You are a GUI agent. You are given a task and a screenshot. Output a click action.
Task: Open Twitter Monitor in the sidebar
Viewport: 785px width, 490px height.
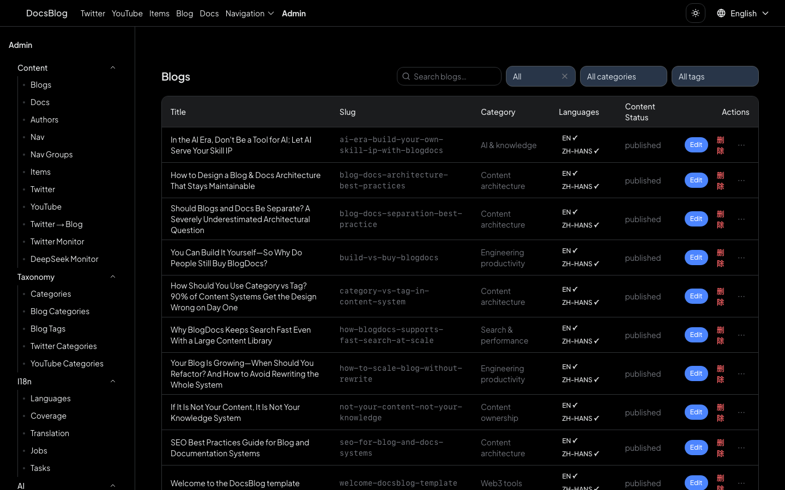tap(57, 241)
